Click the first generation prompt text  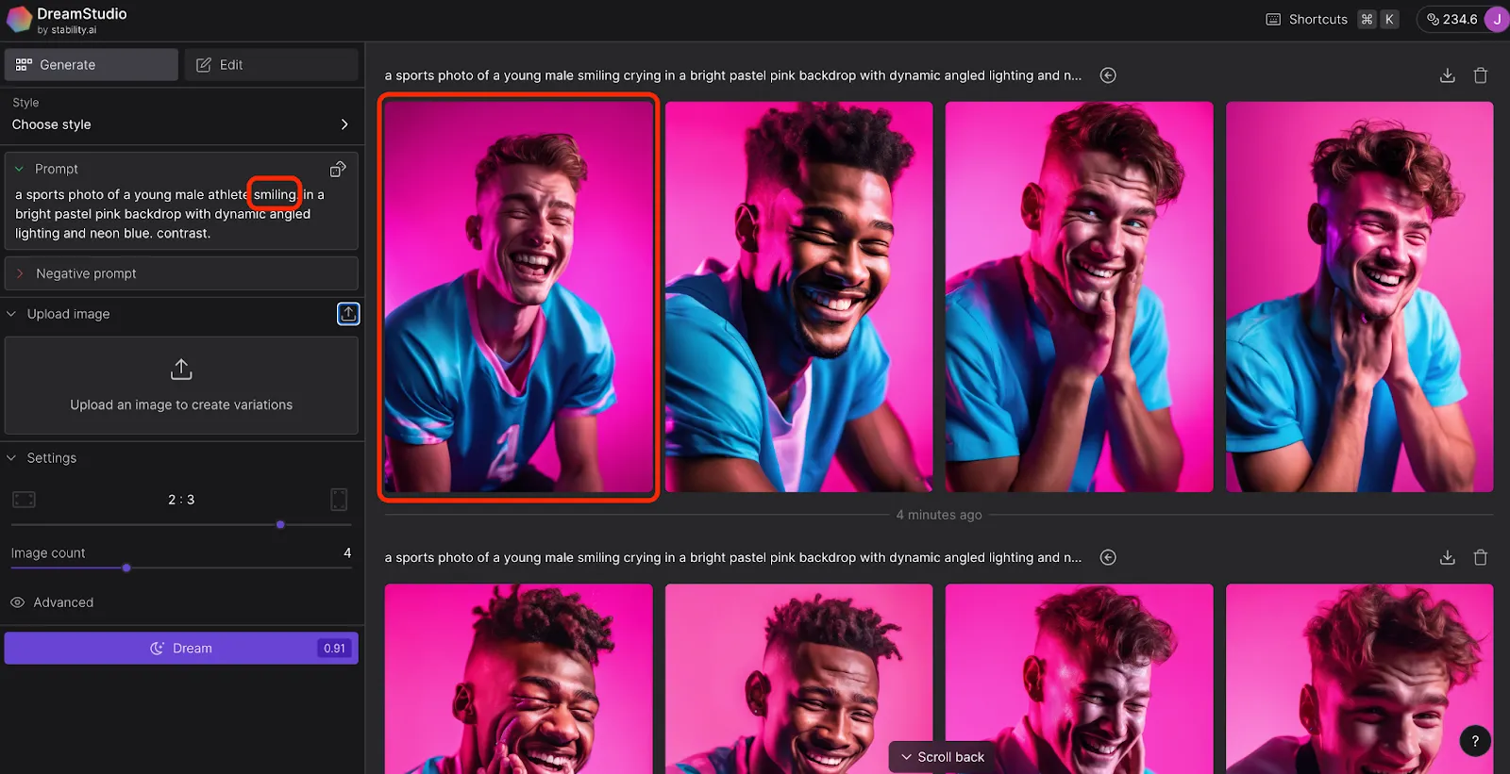733,75
